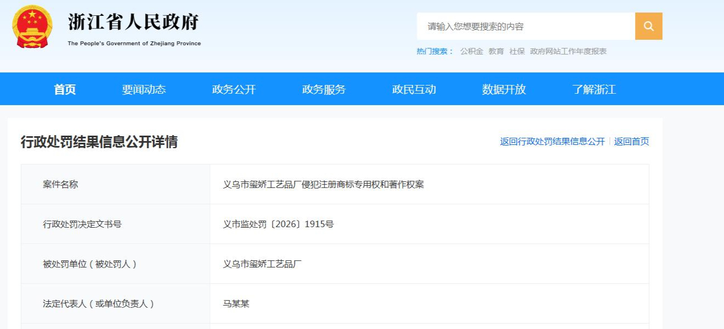Screen dimensions: 724x329
Task: Click page heading 行政处罚结果信息公开详情
Action: (x=99, y=142)
